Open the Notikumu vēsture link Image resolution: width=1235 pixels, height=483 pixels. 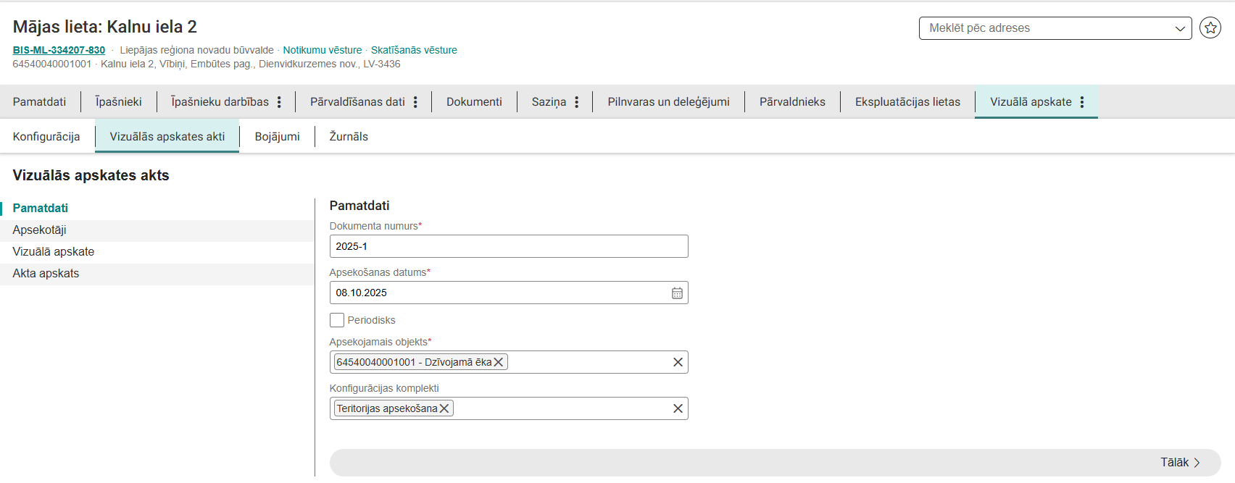coord(322,50)
